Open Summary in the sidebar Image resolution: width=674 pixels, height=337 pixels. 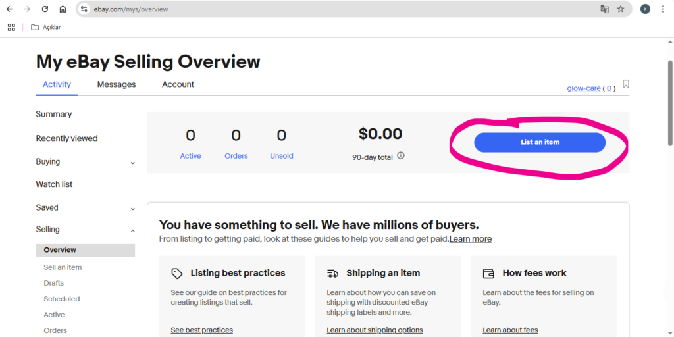pyautogui.click(x=54, y=114)
